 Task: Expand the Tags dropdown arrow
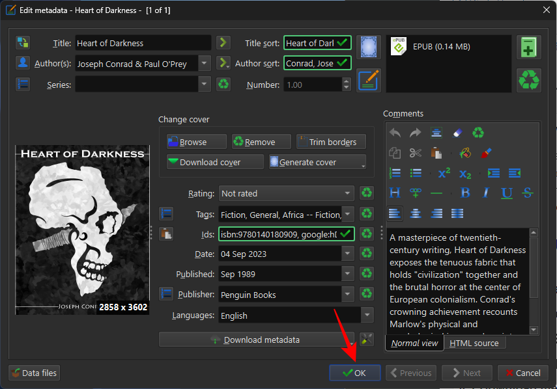(348, 214)
